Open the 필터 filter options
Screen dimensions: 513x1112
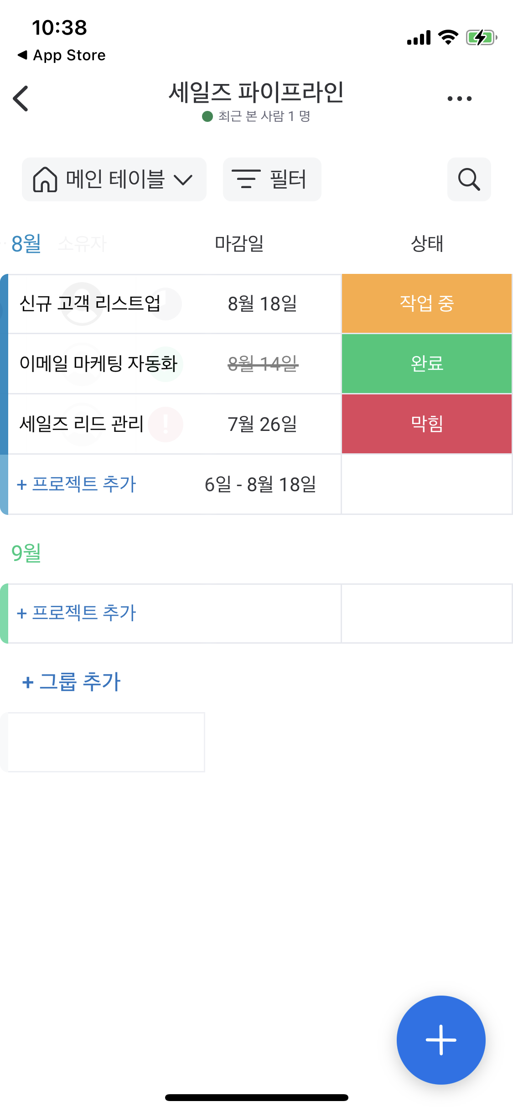pos(272,179)
